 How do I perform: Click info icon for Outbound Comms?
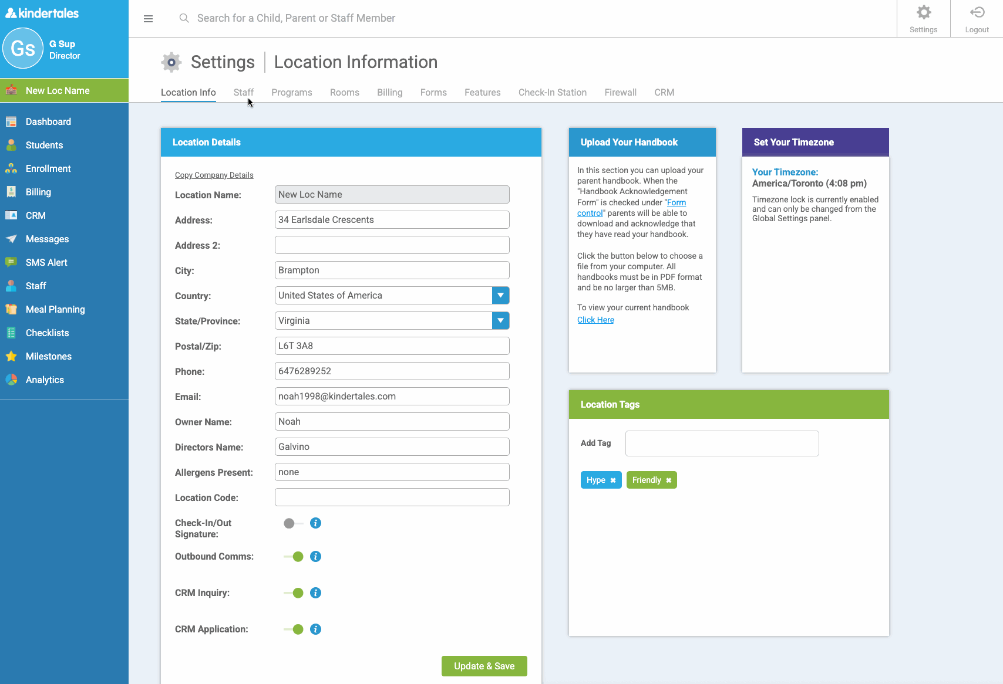pos(315,556)
